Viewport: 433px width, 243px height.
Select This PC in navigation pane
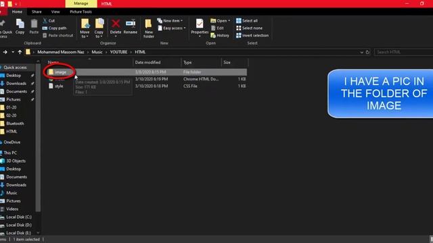click(x=10, y=153)
